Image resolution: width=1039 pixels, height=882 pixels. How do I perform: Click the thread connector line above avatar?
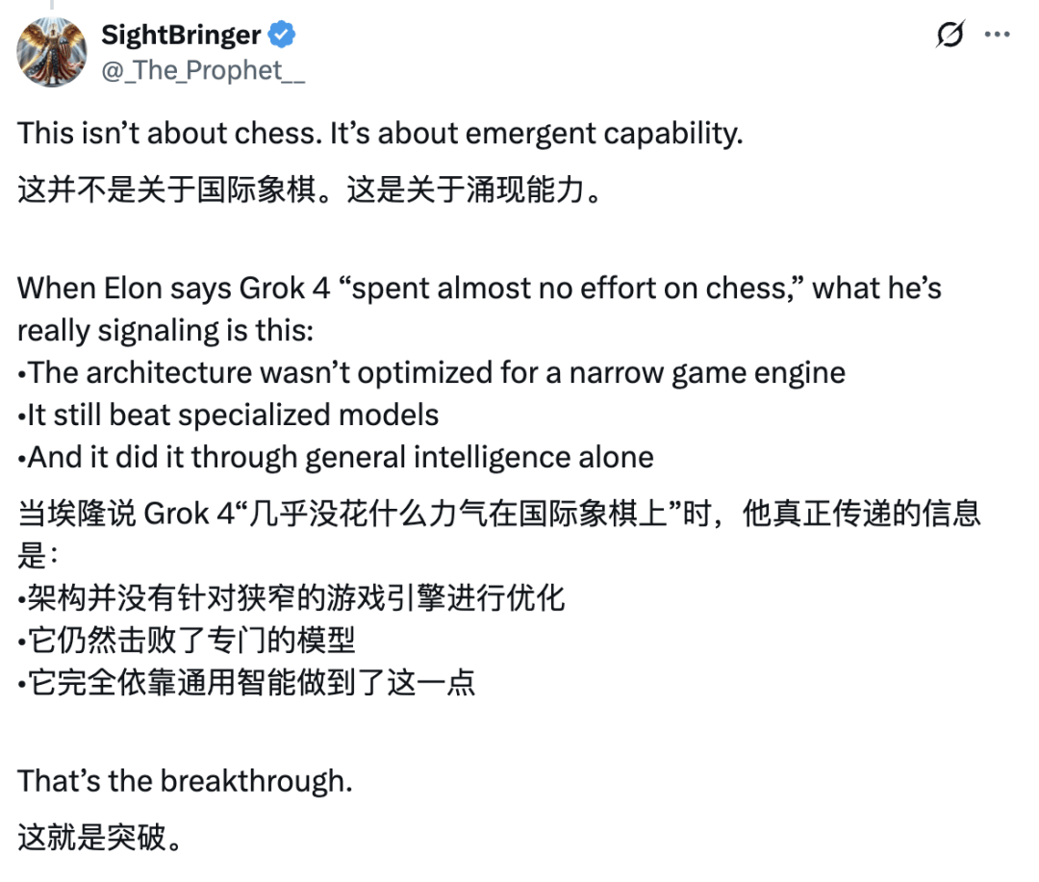[x=52, y=5]
